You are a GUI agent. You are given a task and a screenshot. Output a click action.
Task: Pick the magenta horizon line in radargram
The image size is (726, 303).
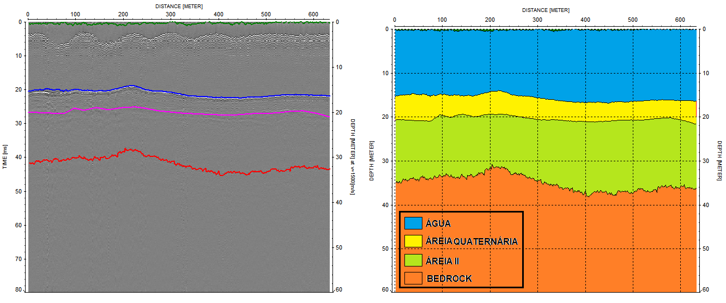tap(180, 112)
